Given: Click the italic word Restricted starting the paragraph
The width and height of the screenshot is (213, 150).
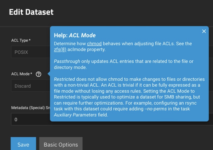Looking at the screenshot, I should pyautogui.click(x=64, y=79).
